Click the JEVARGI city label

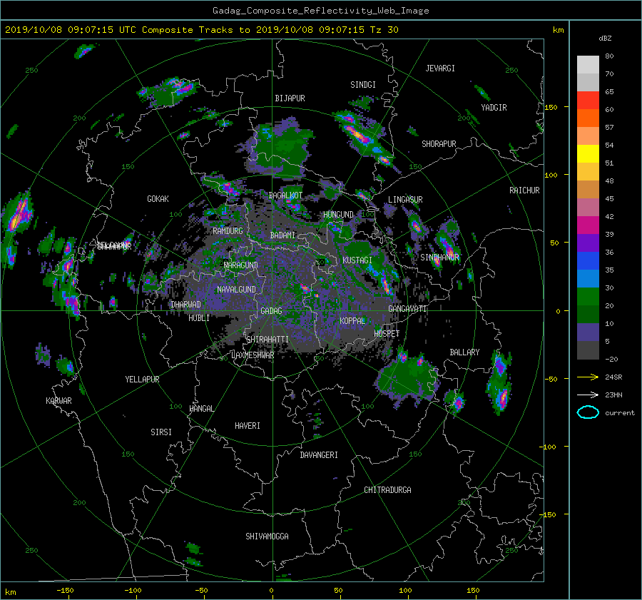tap(440, 68)
